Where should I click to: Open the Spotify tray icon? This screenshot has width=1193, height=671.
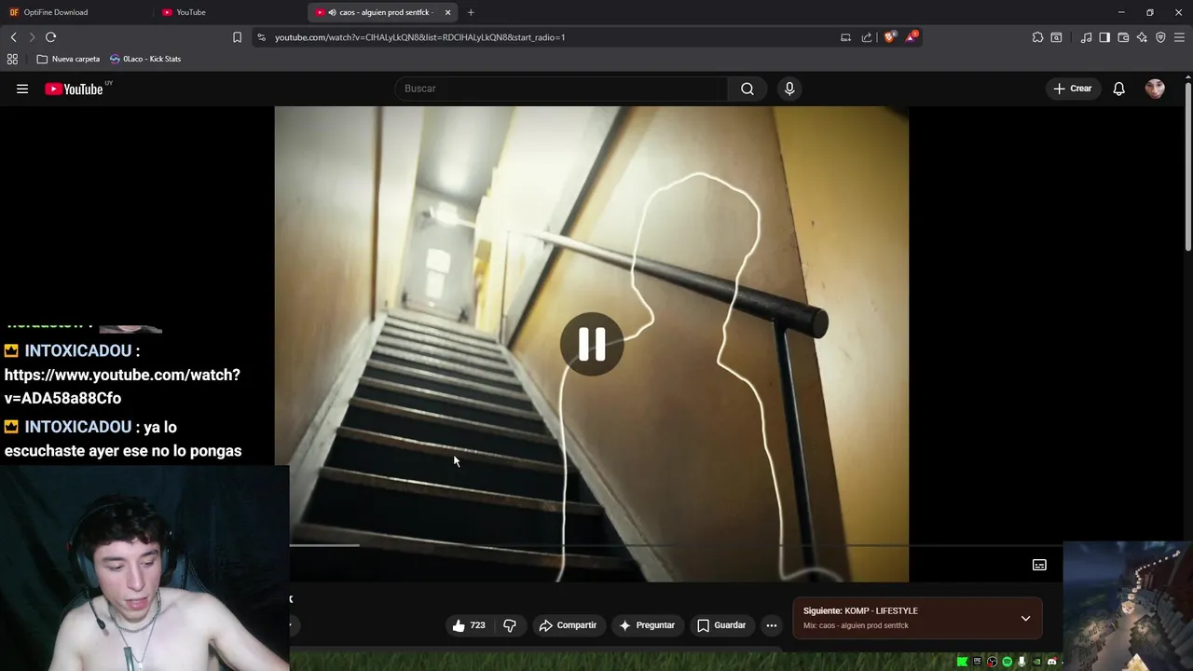point(1007,662)
